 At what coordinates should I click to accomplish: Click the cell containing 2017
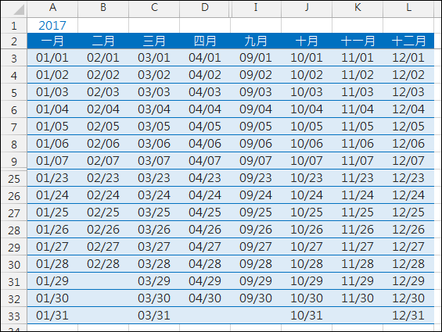(52, 26)
